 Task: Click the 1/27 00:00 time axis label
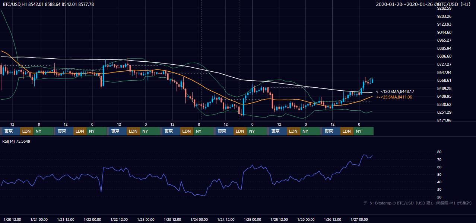359,219
